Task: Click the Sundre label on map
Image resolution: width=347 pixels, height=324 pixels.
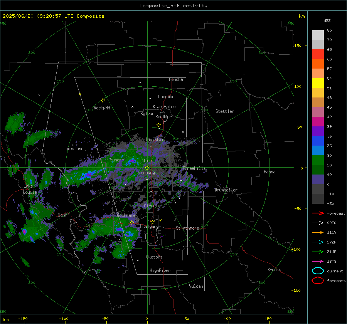Action: tap(117, 159)
